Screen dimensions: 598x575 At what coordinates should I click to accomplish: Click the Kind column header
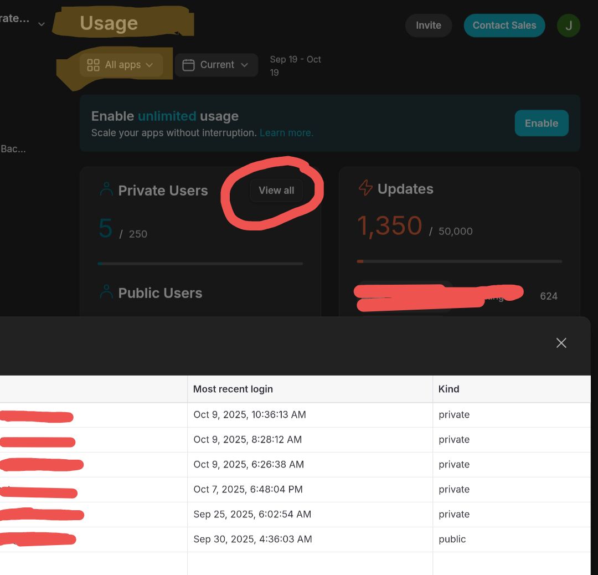pos(448,389)
